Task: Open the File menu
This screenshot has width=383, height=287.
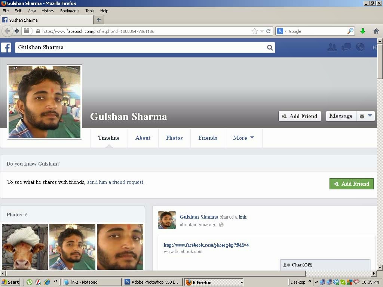Action: [x=6, y=11]
